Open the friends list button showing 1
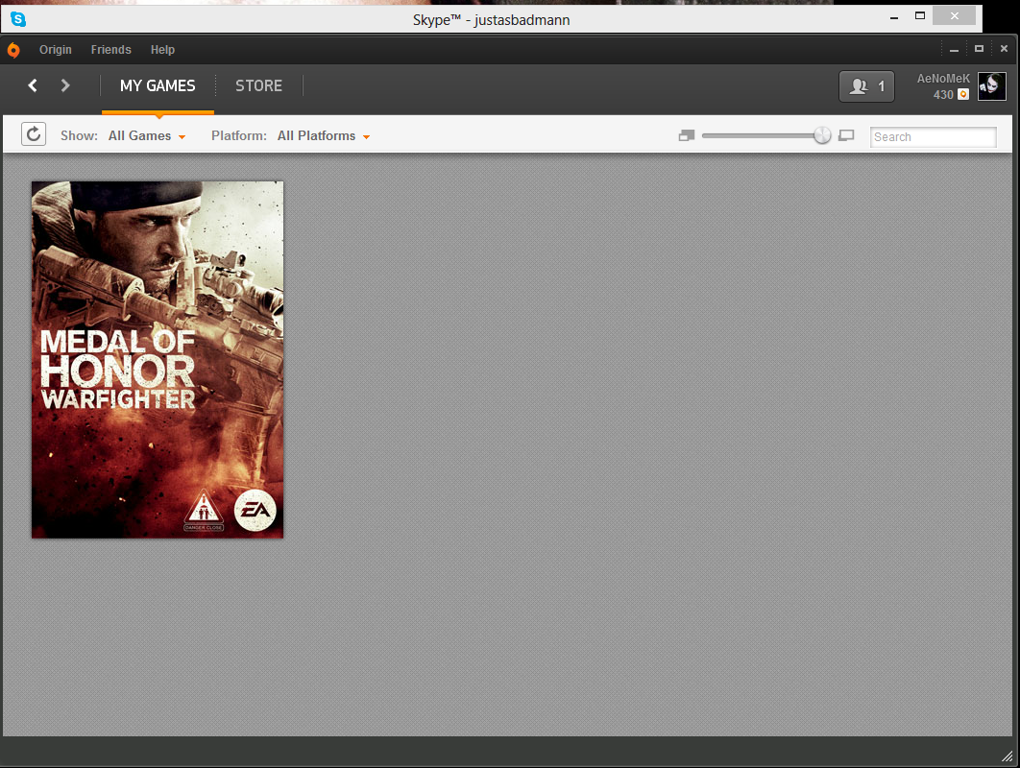 tap(866, 86)
